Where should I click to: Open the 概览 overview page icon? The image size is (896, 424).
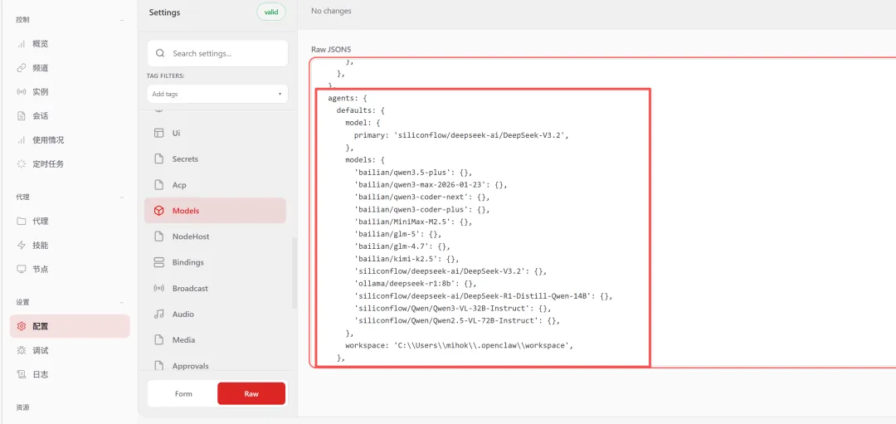pos(21,44)
